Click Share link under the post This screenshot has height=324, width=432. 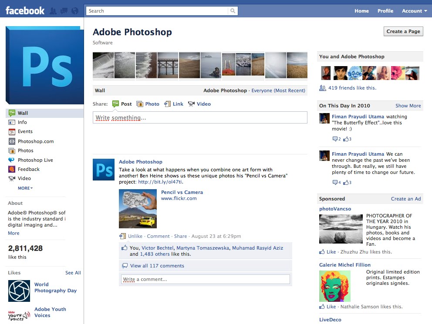[x=180, y=236]
